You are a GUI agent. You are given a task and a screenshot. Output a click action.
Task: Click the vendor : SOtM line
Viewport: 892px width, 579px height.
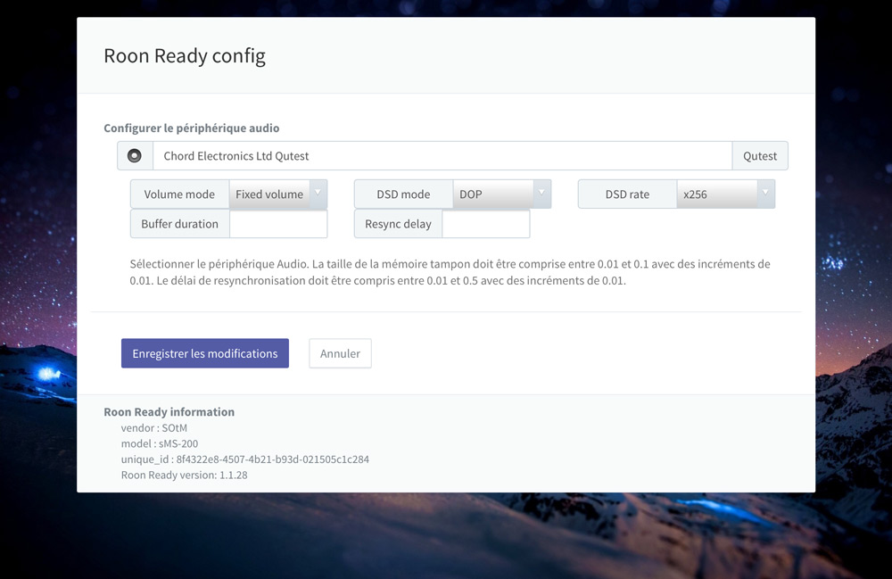(x=154, y=427)
